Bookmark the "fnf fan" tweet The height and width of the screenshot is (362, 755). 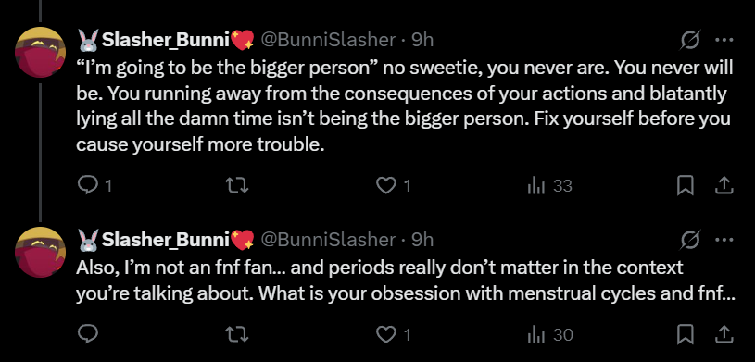pyautogui.click(x=686, y=334)
